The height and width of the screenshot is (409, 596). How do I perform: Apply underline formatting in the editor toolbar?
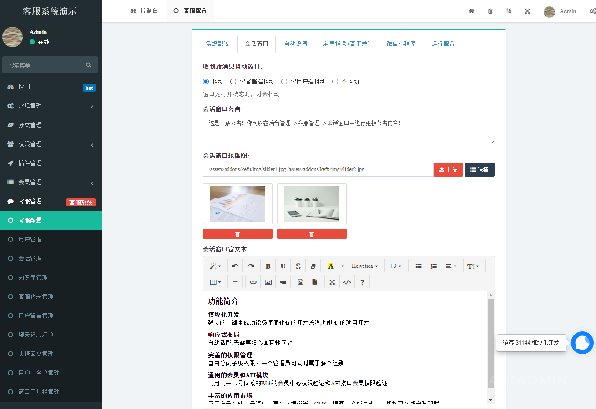pyautogui.click(x=283, y=266)
